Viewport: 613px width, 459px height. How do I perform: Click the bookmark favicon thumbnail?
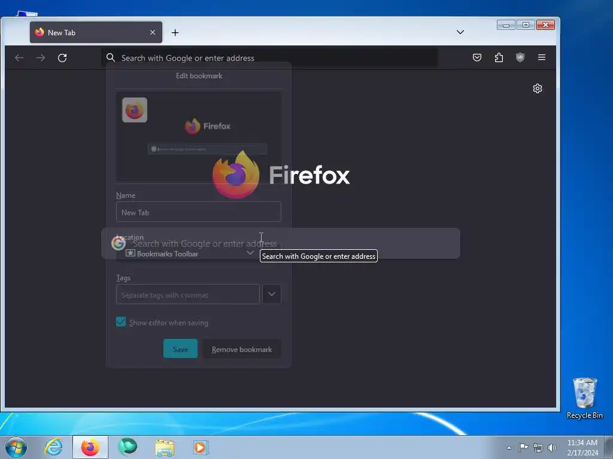pos(135,110)
